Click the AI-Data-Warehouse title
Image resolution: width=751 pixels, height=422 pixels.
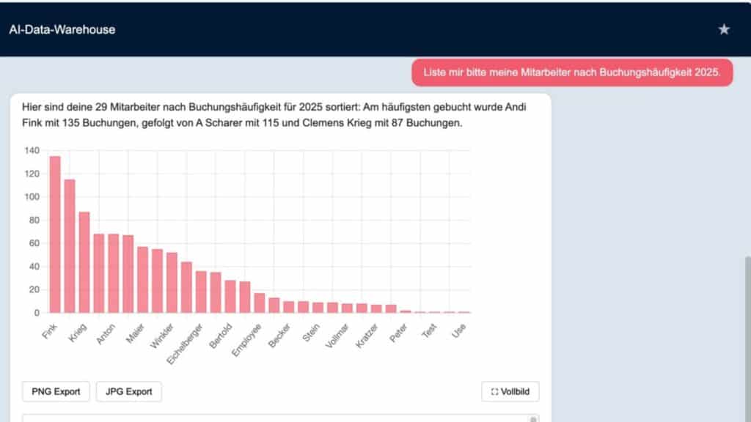point(62,30)
